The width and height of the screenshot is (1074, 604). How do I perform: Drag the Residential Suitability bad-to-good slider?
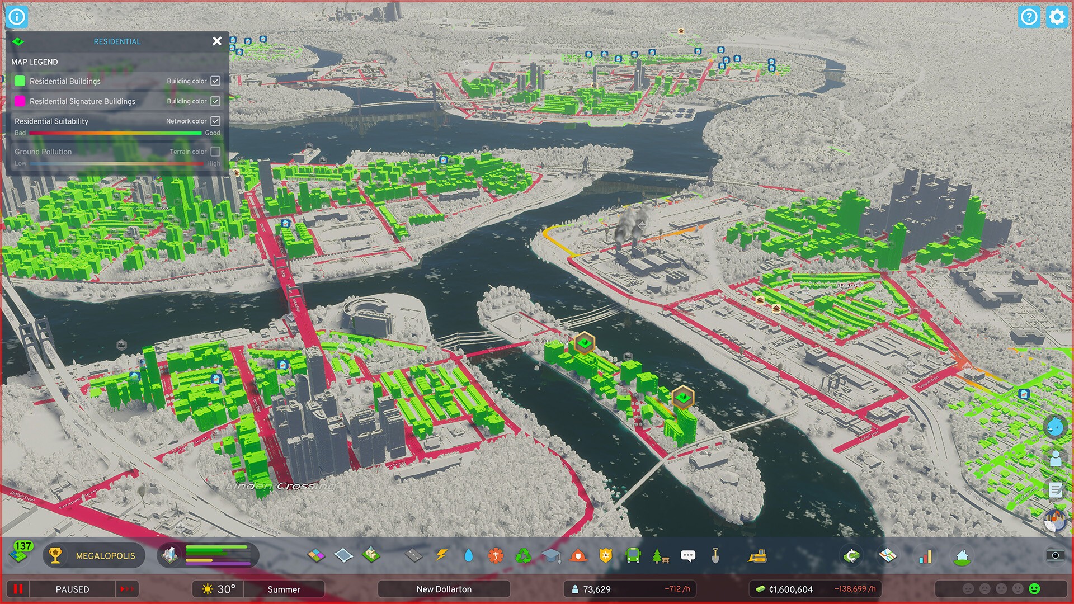click(114, 134)
